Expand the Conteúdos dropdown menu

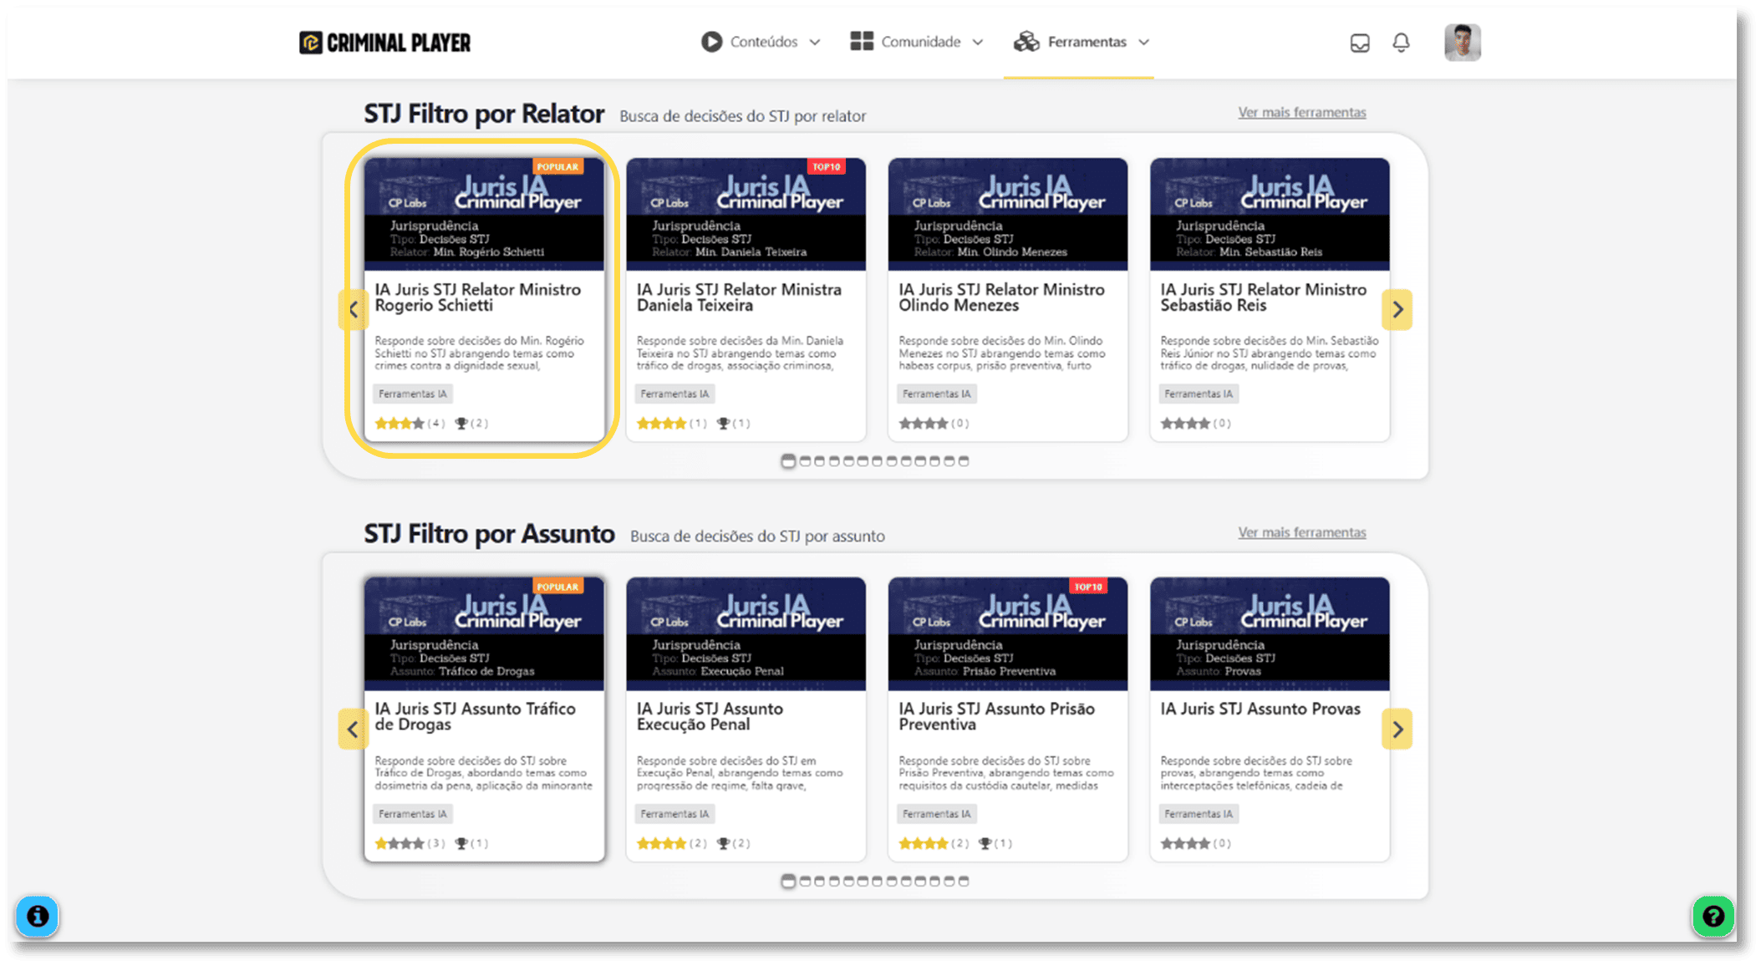[x=761, y=42]
